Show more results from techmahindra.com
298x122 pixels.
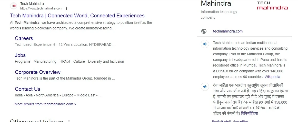pos(45,104)
